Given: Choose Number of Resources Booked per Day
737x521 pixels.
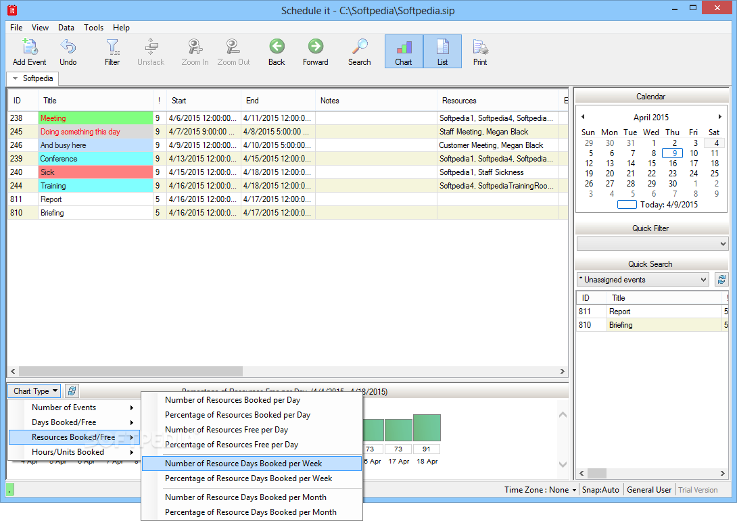Looking at the screenshot, I should click(252, 400).
